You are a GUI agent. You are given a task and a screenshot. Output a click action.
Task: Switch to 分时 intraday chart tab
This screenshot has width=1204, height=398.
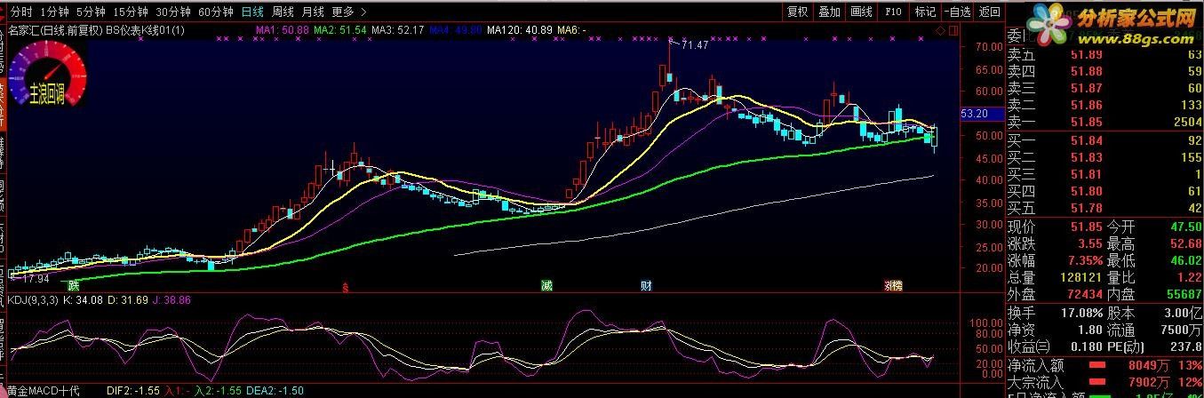pos(21,12)
